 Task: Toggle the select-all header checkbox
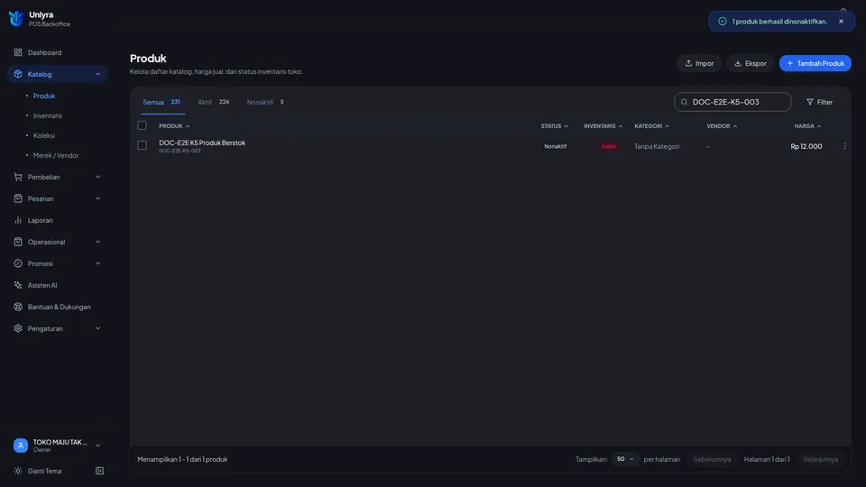coord(142,125)
